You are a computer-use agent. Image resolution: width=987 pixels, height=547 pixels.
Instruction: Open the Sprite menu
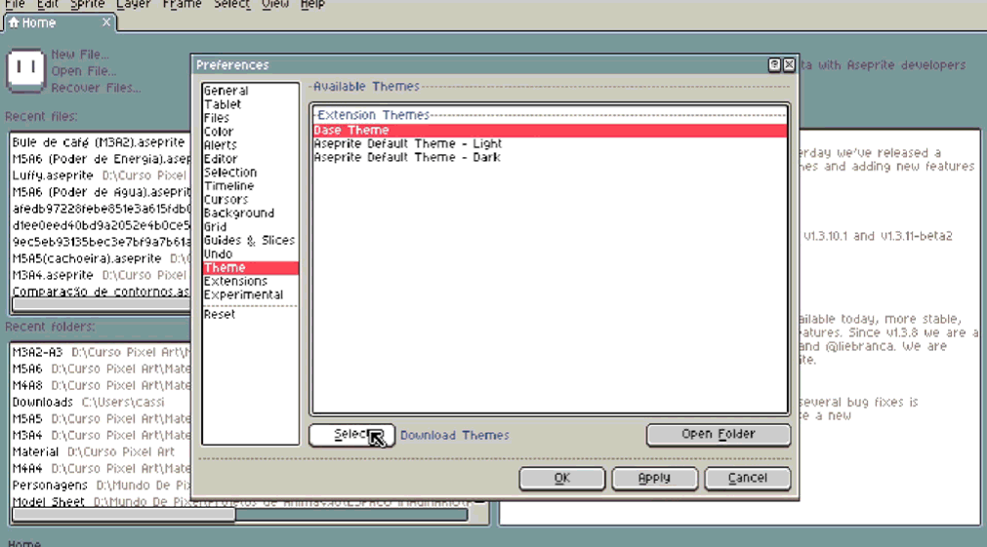(88, 5)
